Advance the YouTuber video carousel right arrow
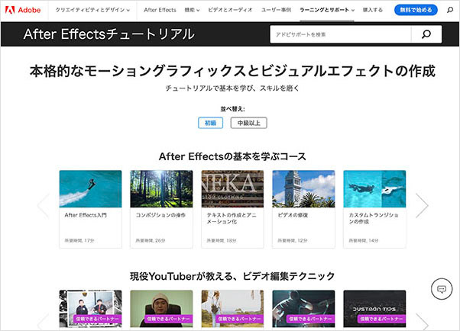The width and height of the screenshot is (460, 331). coord(422,322)
